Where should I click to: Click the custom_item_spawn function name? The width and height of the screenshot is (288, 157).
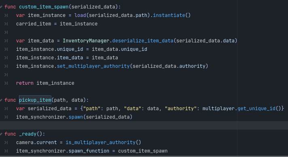click(x=44, y=7)
